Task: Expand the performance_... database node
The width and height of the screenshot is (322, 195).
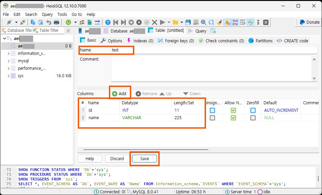Action: tap(8, 68)
